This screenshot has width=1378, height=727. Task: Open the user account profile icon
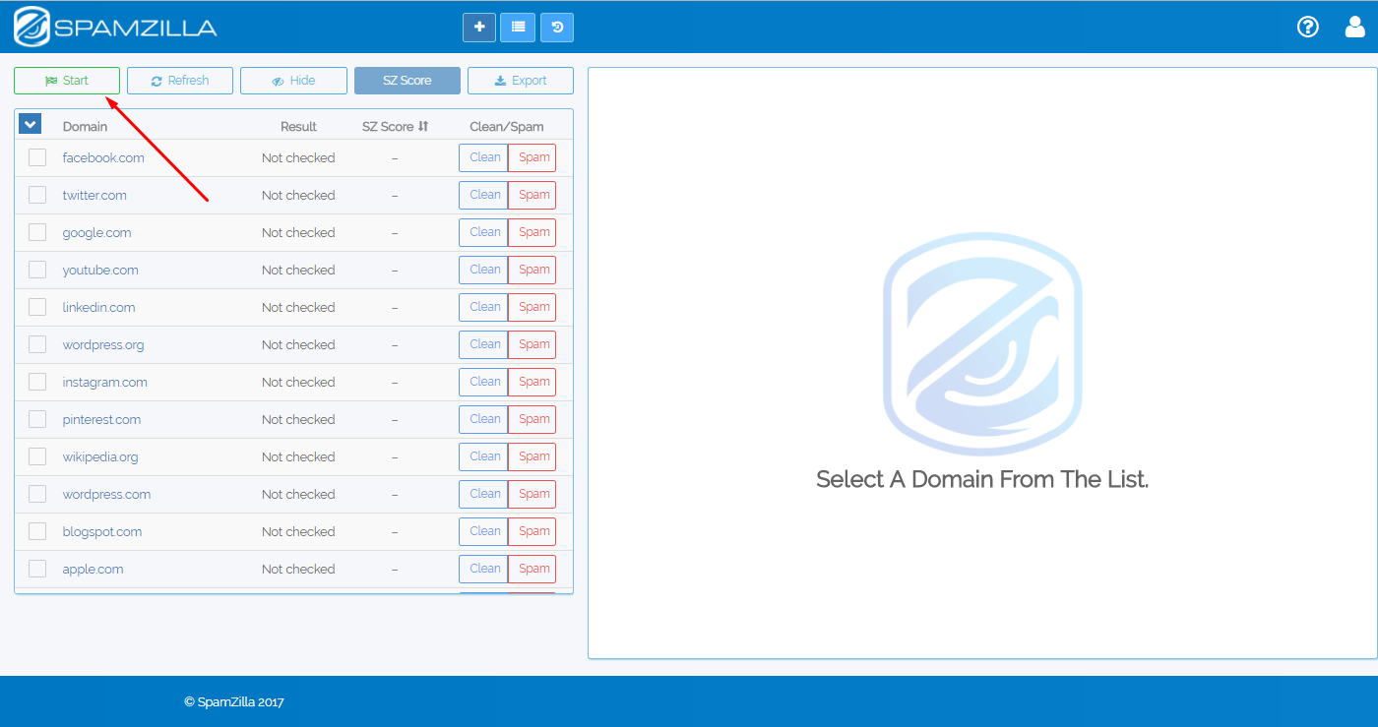point(1355,28)
